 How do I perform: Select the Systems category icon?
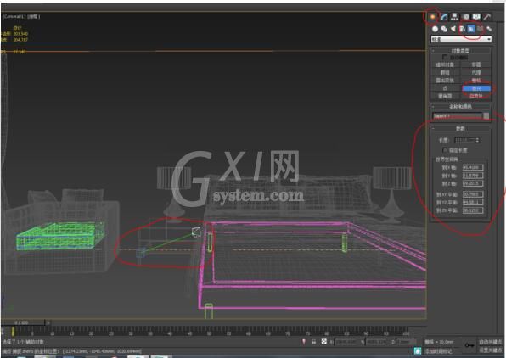489,29
